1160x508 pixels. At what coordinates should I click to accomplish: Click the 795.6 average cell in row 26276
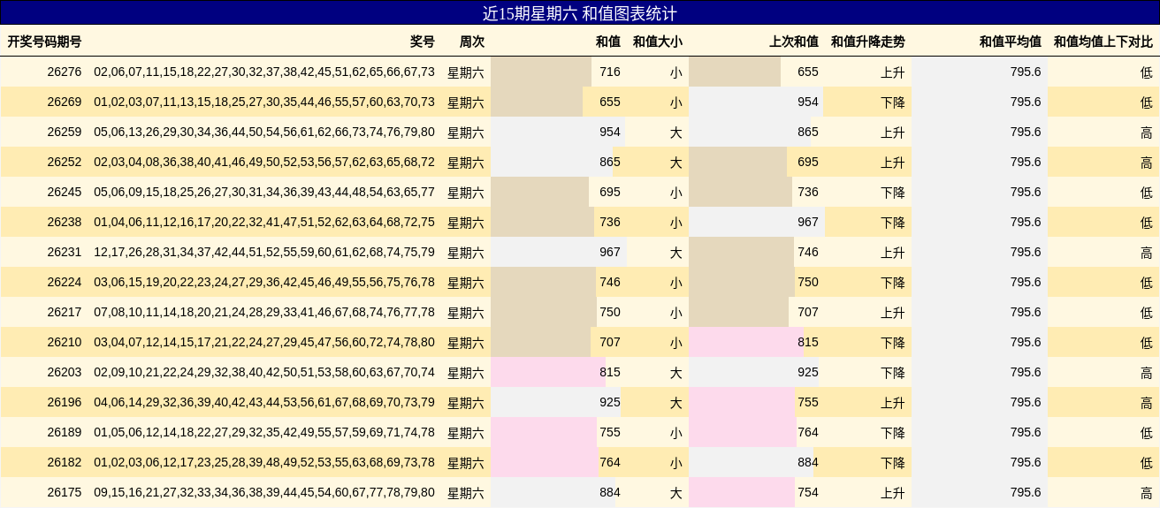coord(1026,72)
